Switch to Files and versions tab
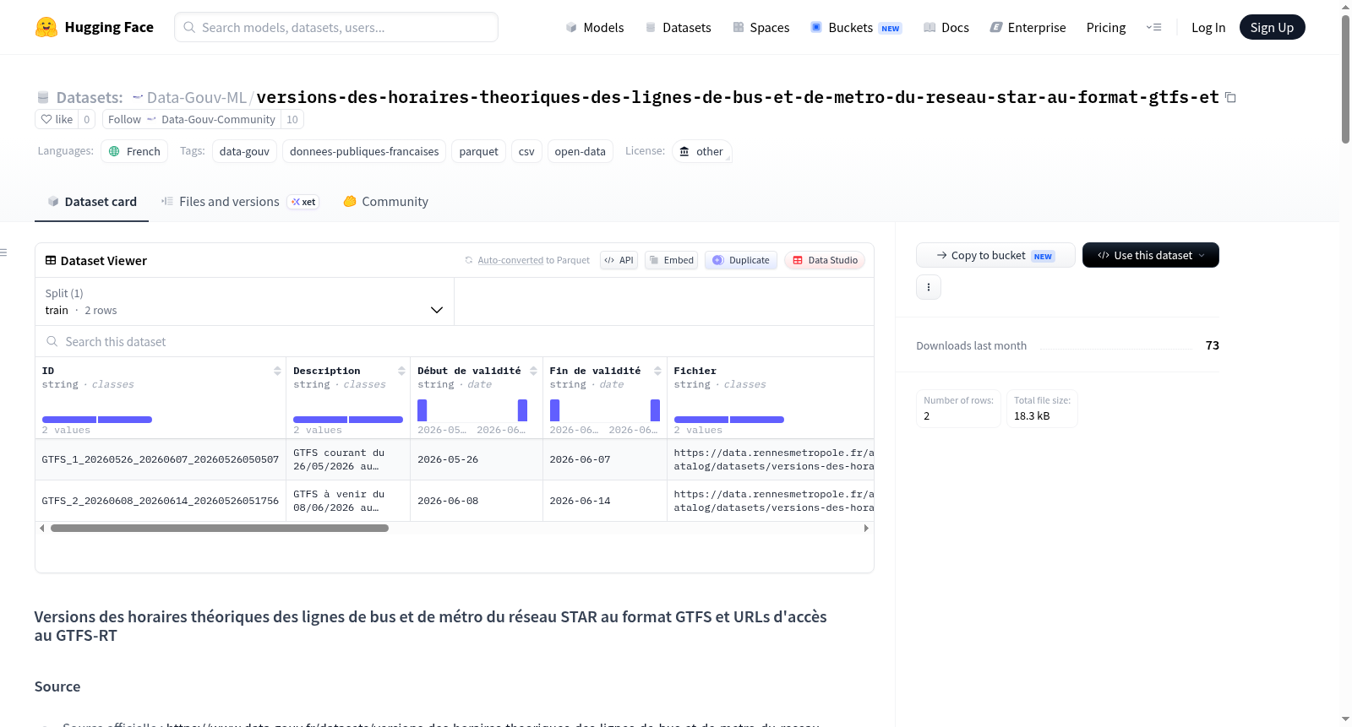The height and width of the screenshot is (727, 1352). tap(240, 202)
